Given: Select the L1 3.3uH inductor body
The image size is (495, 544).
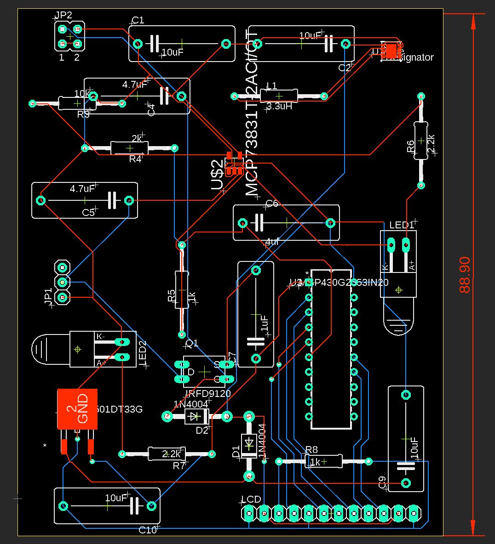Looking at the screenshot, I should point(279,96).
